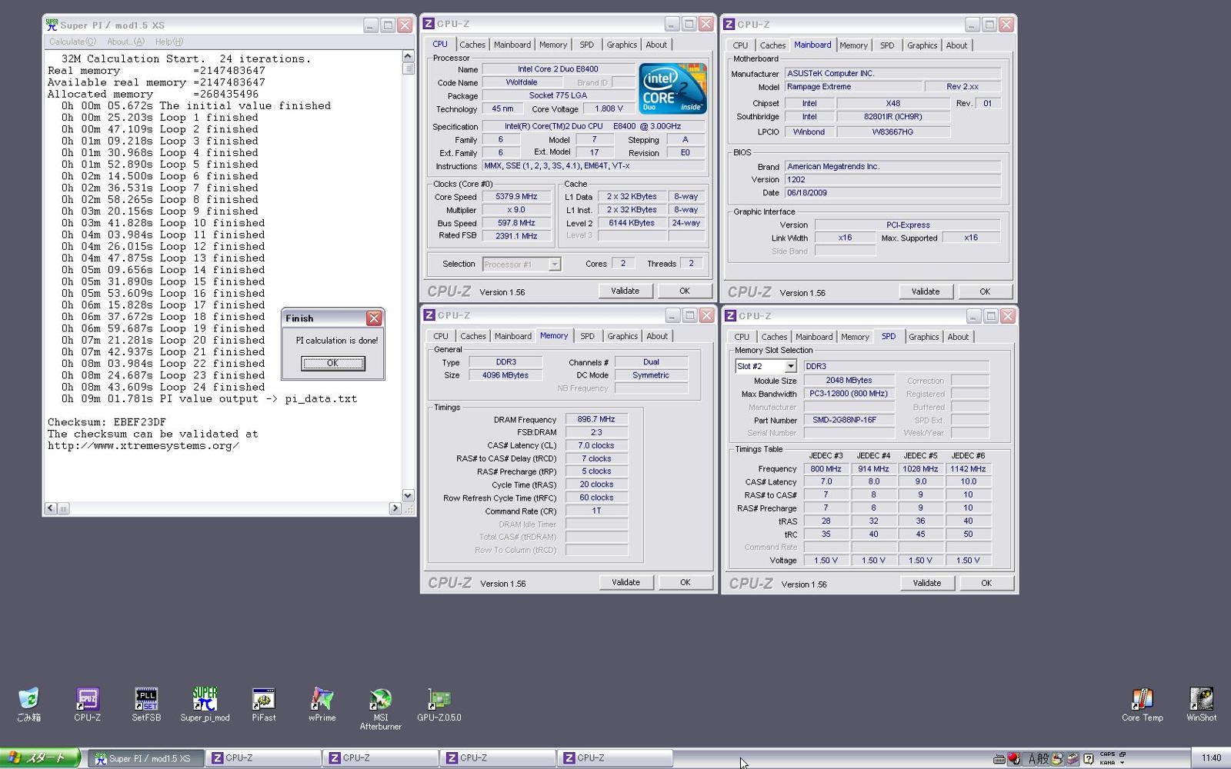The height and width of the screenshot is (769, 1231).
Task: Open Help menu in Super PI
Action: coord(169,42)
